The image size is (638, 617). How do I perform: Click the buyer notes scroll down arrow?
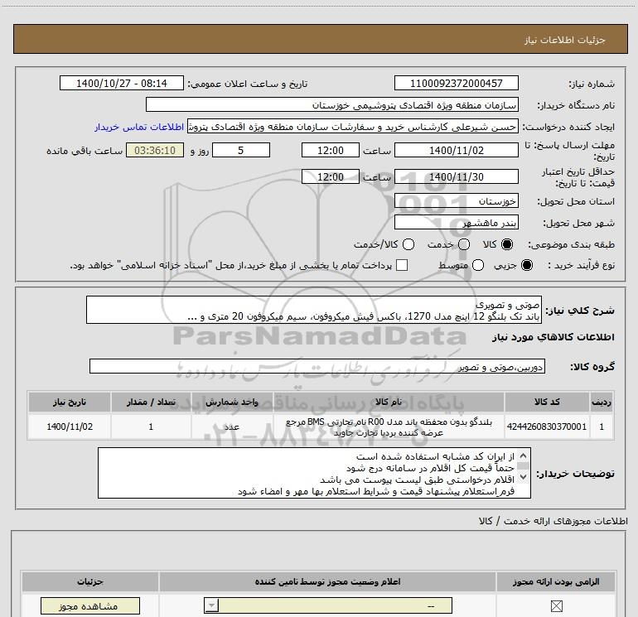pos(524,476)
